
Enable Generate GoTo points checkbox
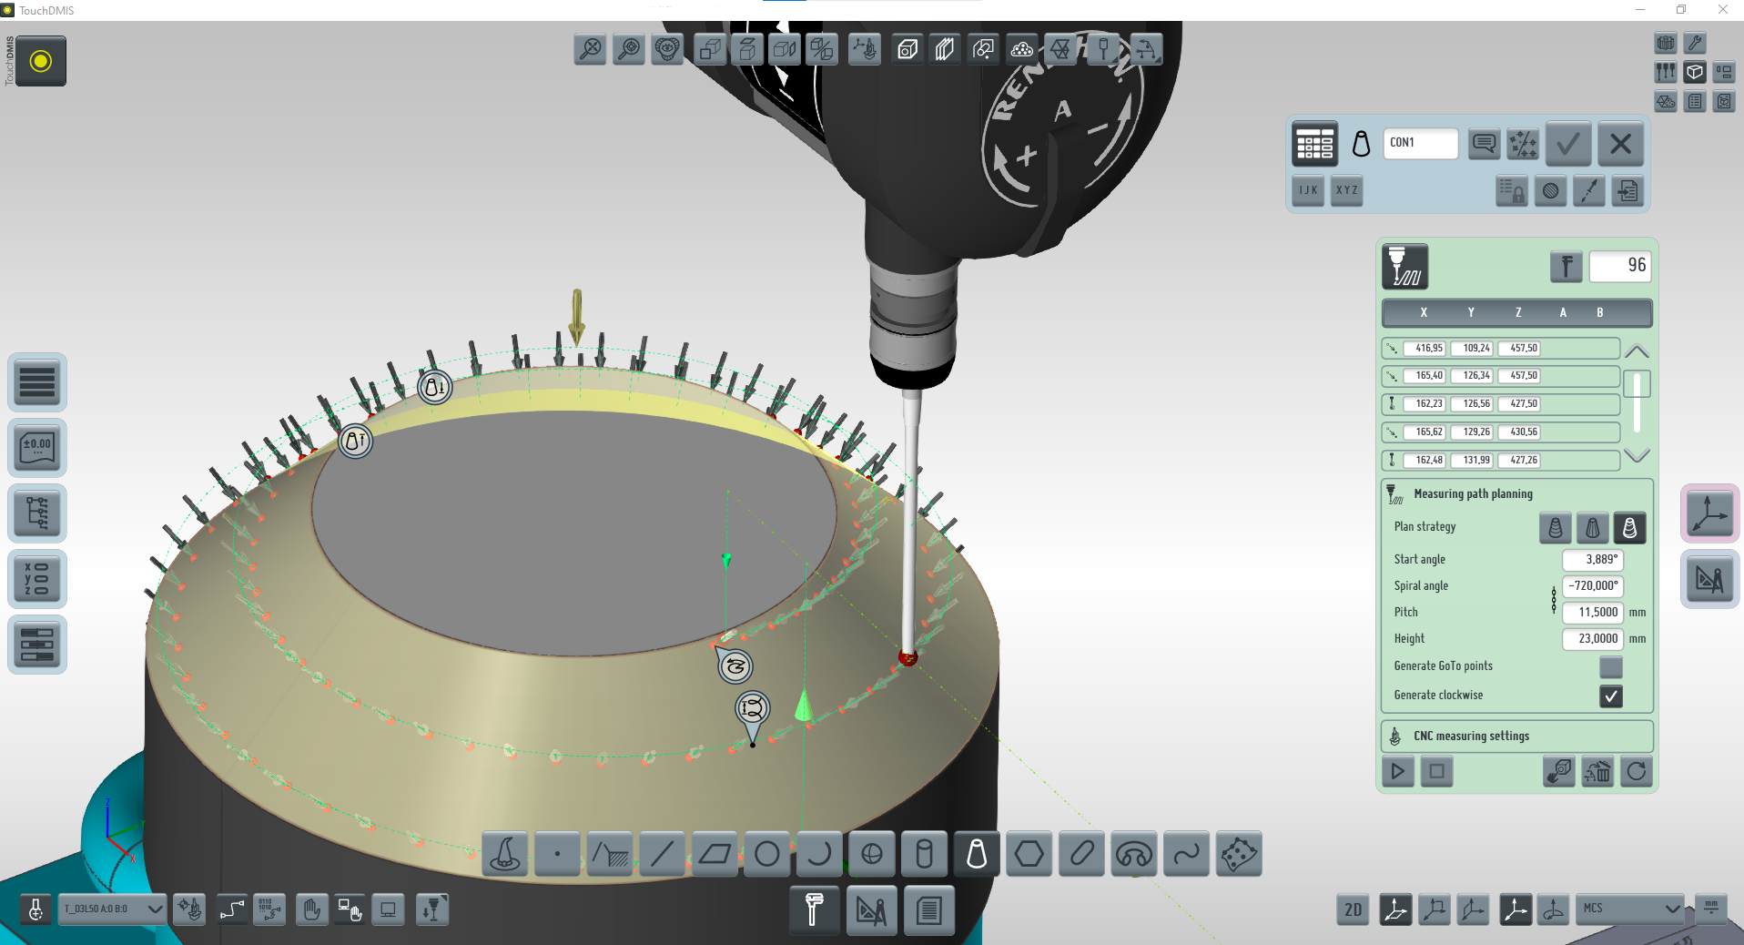coord(1610,666)
